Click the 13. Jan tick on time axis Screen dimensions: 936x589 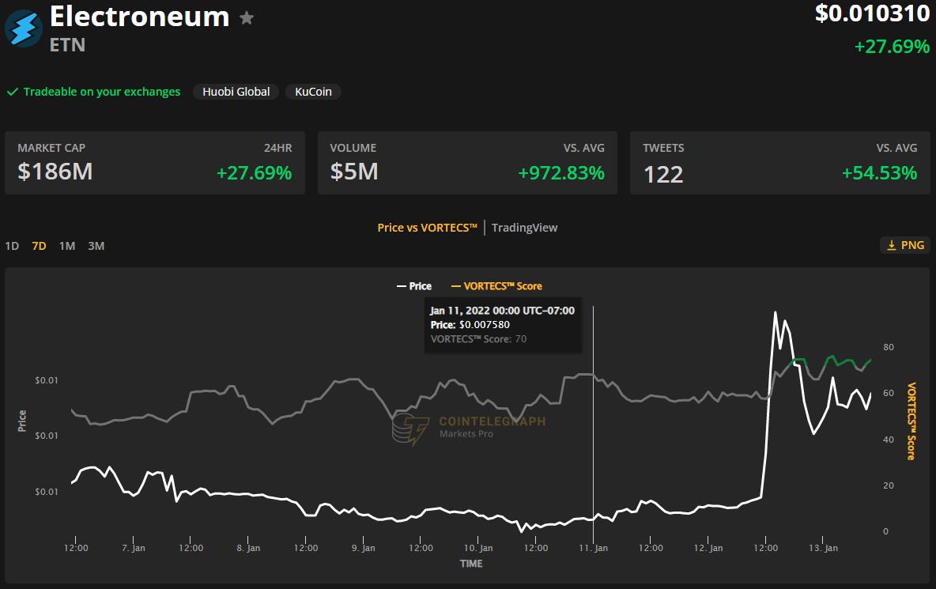click(x=823, y=548)
